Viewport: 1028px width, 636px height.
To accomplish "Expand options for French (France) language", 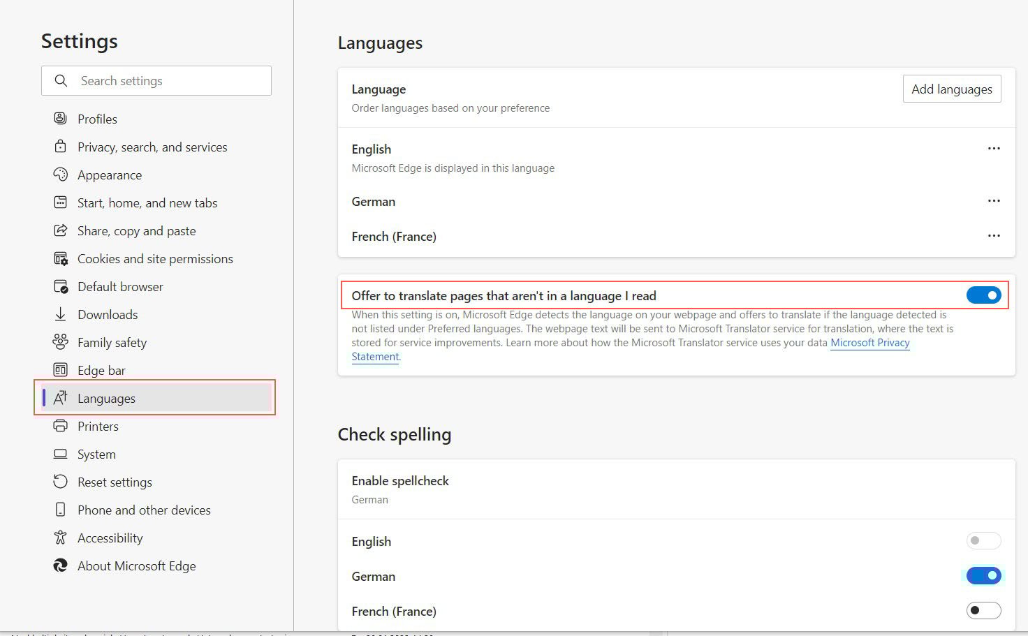I will [x=994, y=235].
